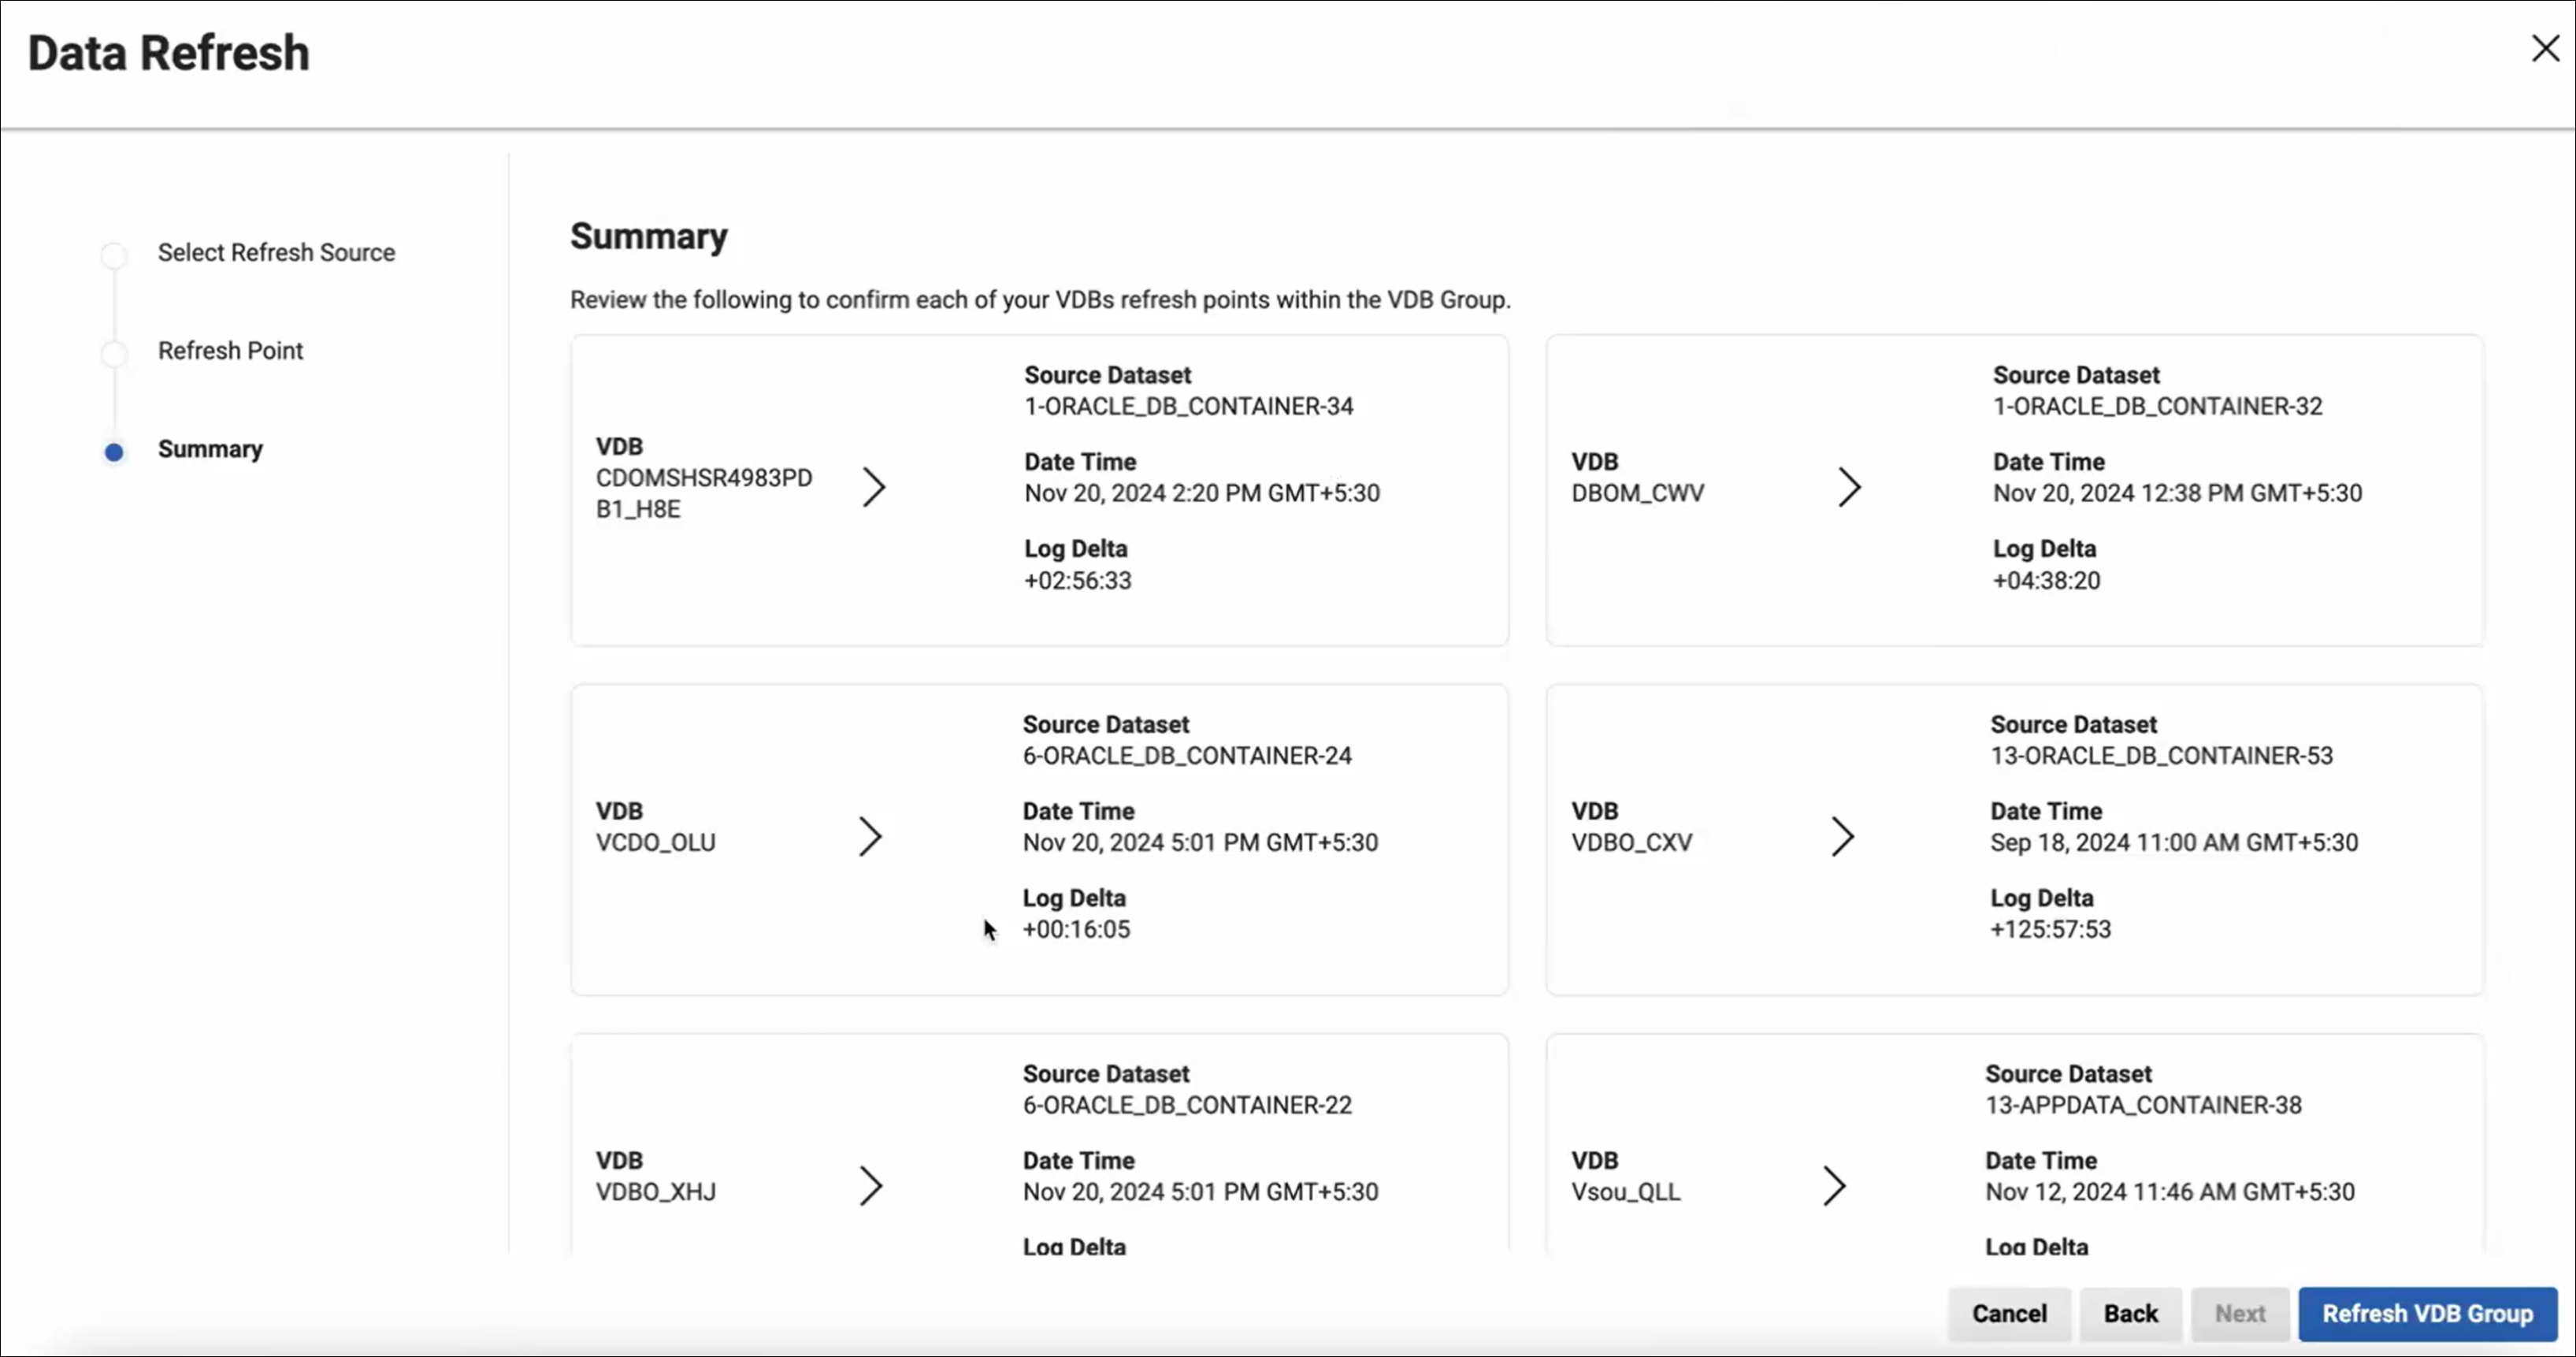
Task: Go to Select Refresh Source step
Action: coord(276,252)
